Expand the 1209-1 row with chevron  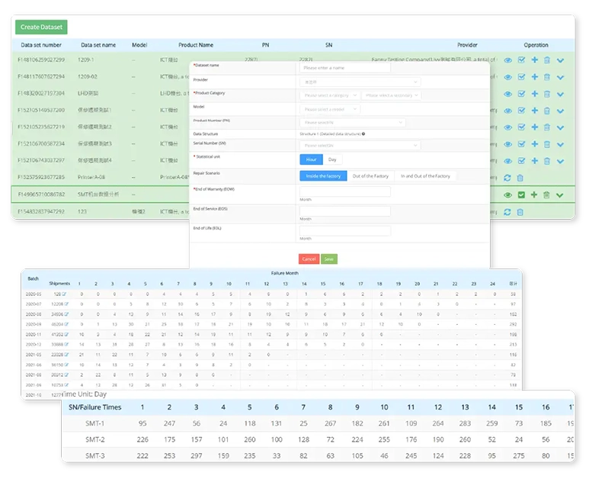[x=561, y=59]
